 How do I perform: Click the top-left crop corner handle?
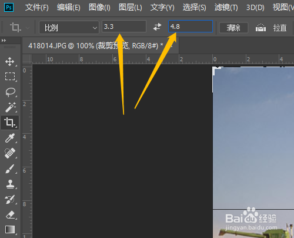click(x=217, y=71)
